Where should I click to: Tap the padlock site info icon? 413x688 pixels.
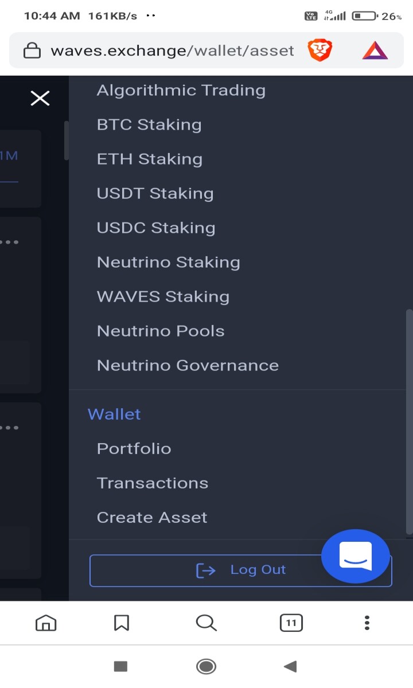32,51
